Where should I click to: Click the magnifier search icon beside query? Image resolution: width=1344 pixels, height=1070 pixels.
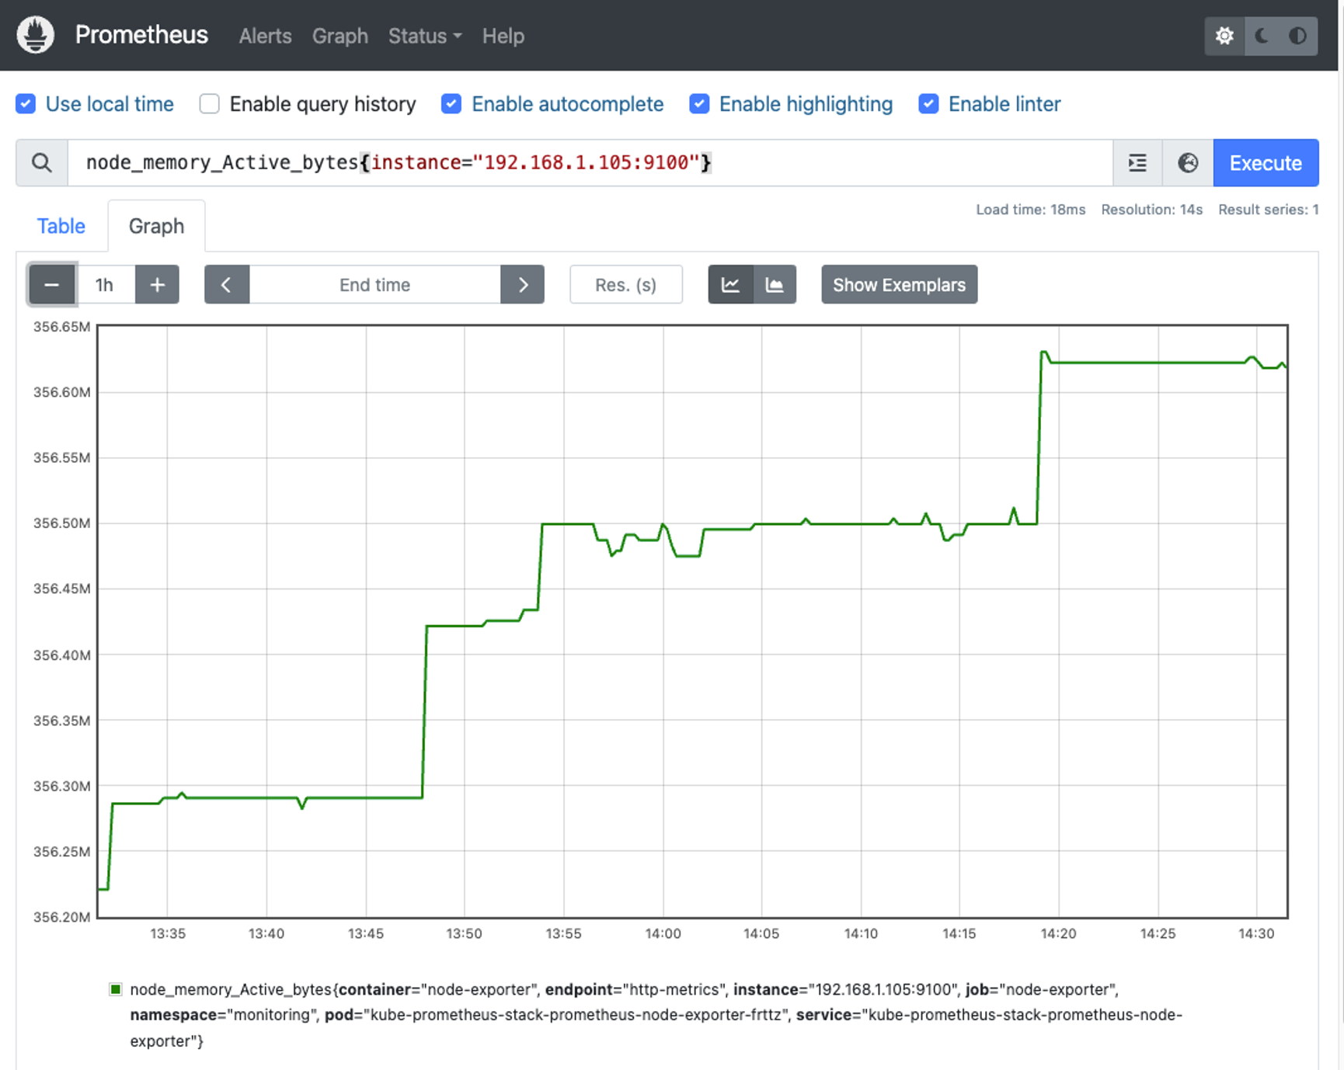pyautogui.click(x=42, y=163)
